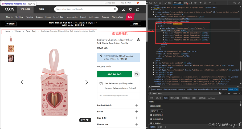The width and height of the screenshot is (242, 129).
Task: Open the 欢迎 welcome tab with home icon
Action: (168, 3)
